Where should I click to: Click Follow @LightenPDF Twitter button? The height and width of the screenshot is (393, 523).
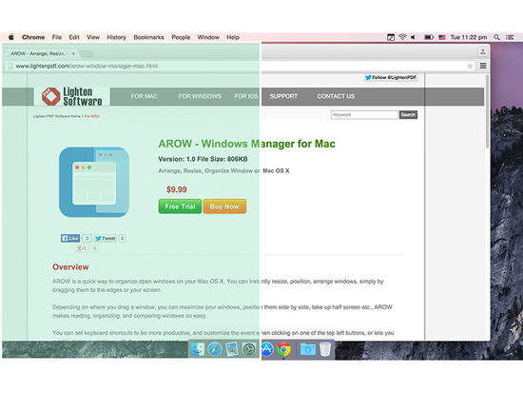click(x=391, y=77)
